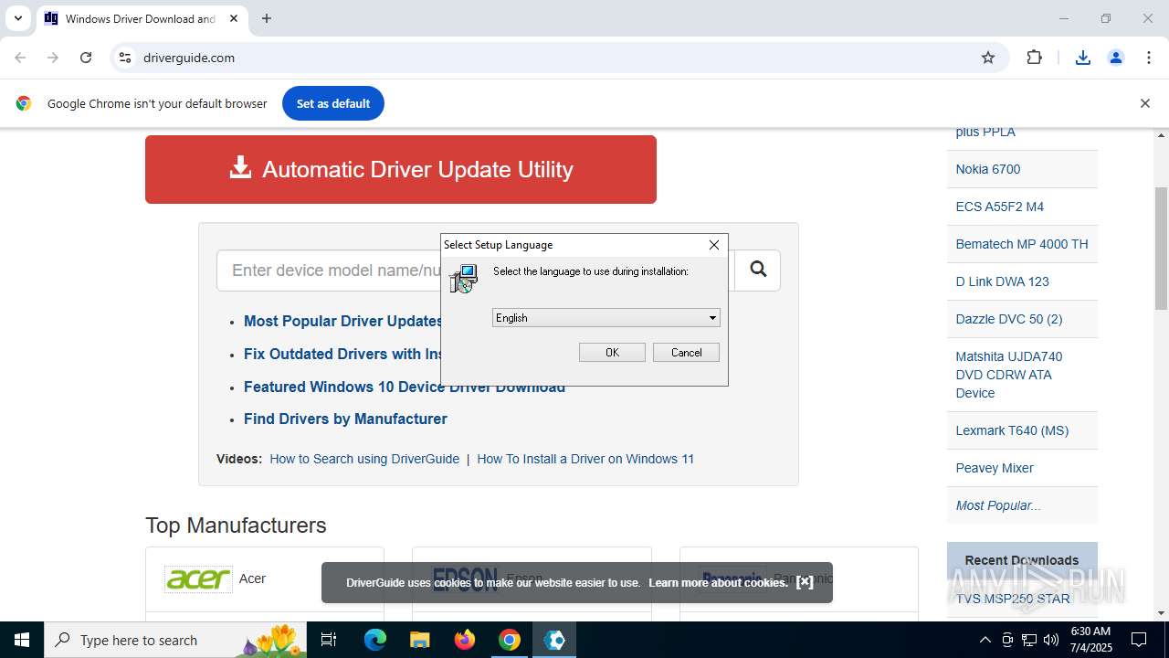Open Find Drivers by Manufacturer link

click(345, 419)
